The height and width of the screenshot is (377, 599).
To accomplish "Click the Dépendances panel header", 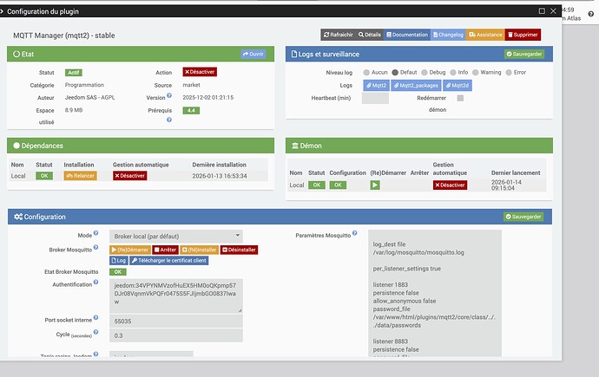I will tap(141, 146).
